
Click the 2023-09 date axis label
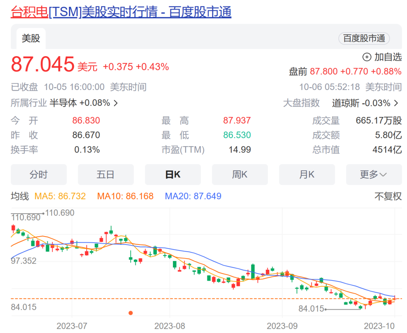click(282, 326)
